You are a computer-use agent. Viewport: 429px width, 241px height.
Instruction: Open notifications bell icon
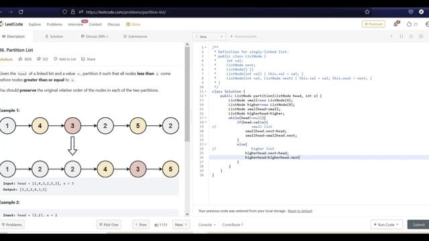(x=395, y=24)
